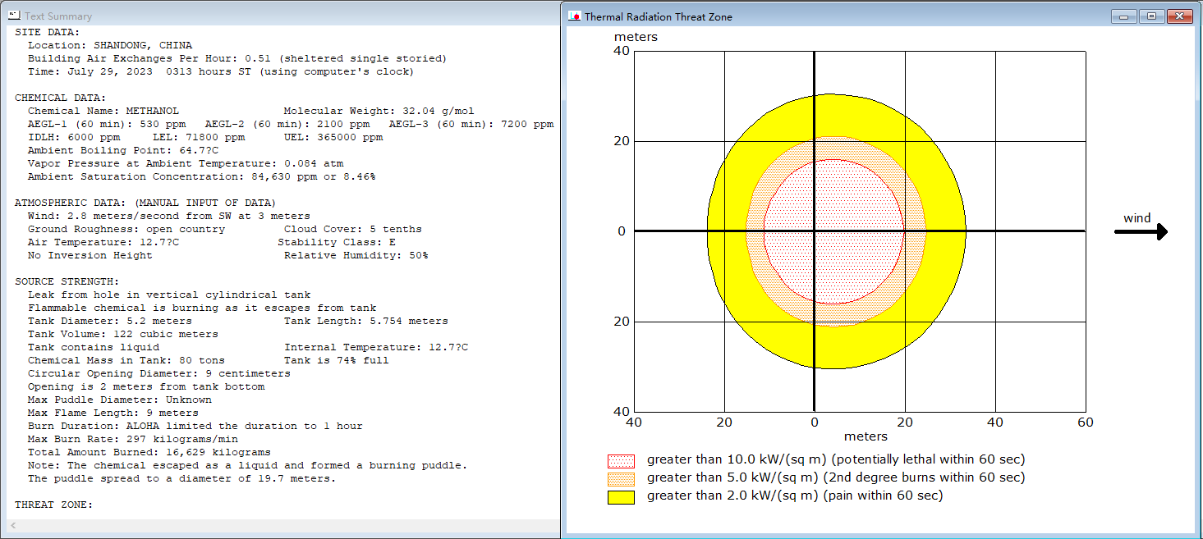Viewport: 1203px width, 539px height.
Task: Click the orange 5.0 kW legend swatch
Action: [x=621, y=479]
